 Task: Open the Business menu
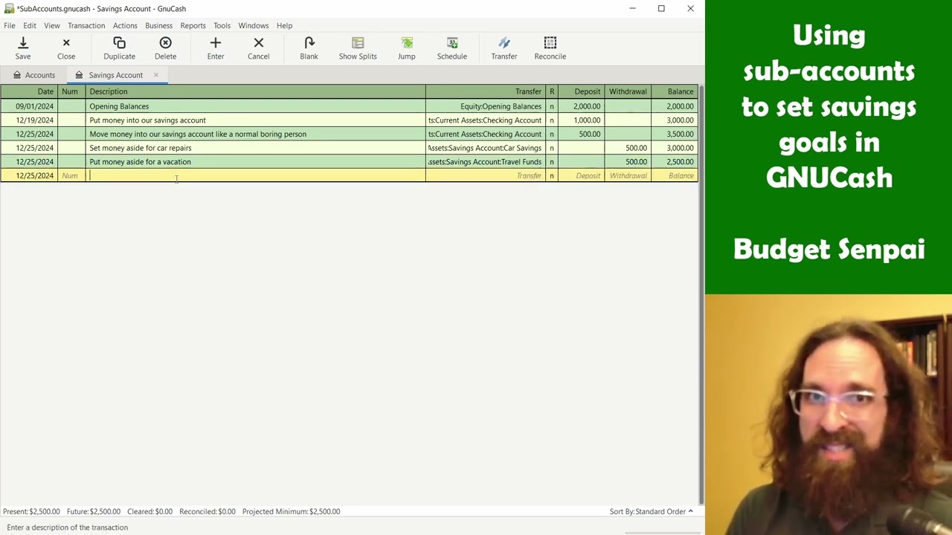[158, 25]
